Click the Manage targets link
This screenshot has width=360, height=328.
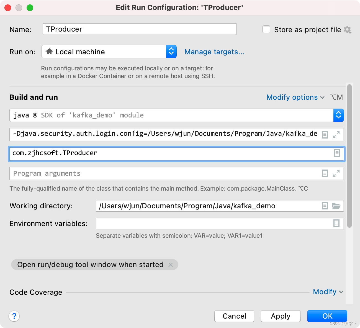[x=215, y=52]
